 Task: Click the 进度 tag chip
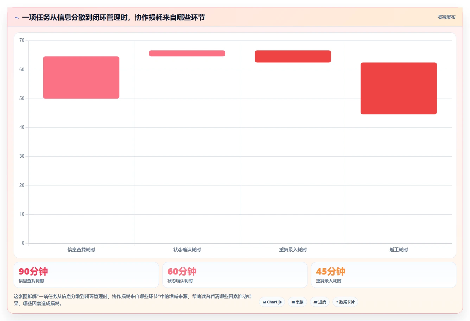click(320, 302)
